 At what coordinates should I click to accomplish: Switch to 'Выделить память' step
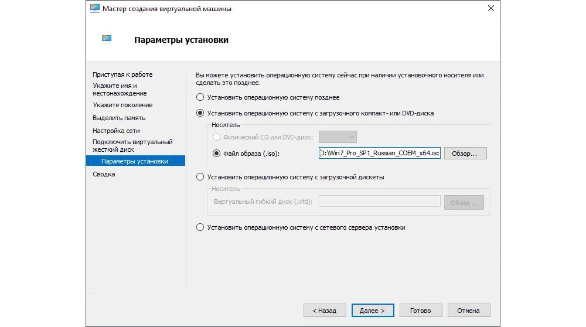click(x=119, y=118)
